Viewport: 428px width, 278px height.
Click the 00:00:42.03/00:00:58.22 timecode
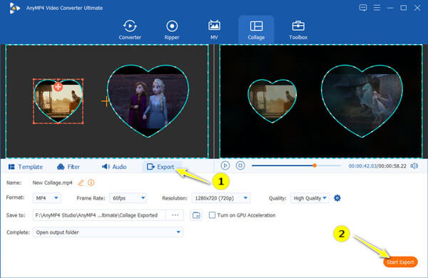377,166
